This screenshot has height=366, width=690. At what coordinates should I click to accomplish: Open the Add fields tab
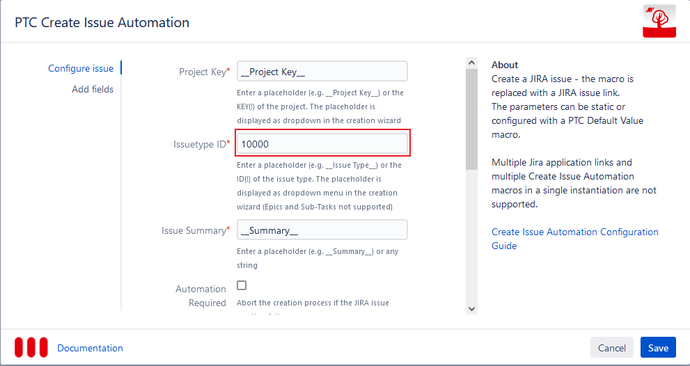[x=93, y=89]
